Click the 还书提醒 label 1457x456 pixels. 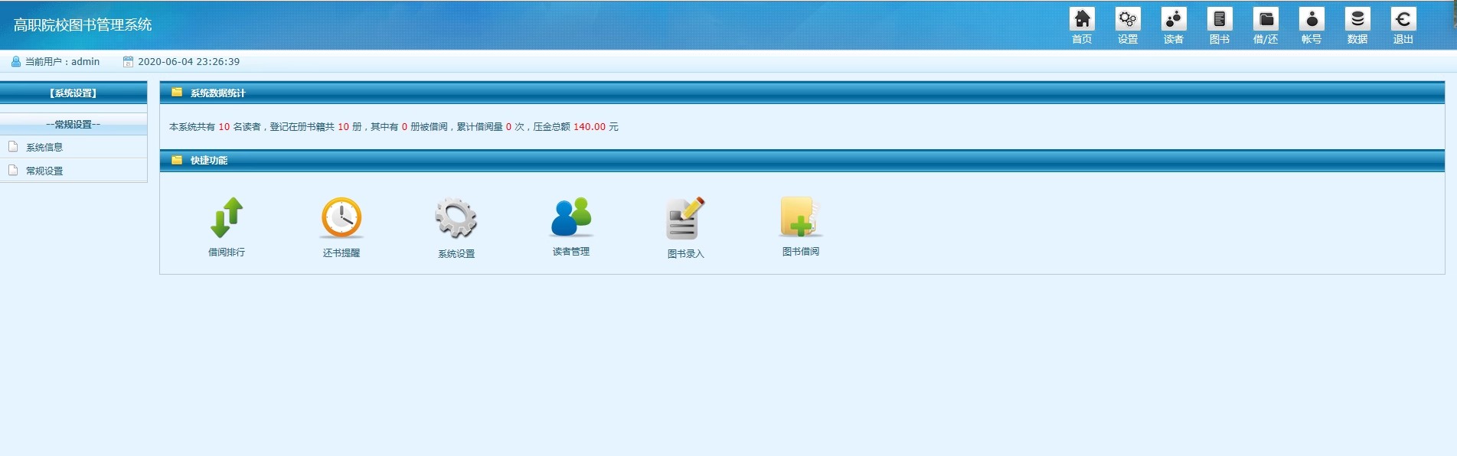click(x=341, y=252)
